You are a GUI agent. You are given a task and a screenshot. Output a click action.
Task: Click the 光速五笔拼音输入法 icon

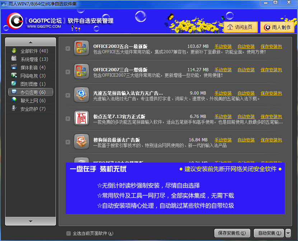pos(81,95)
